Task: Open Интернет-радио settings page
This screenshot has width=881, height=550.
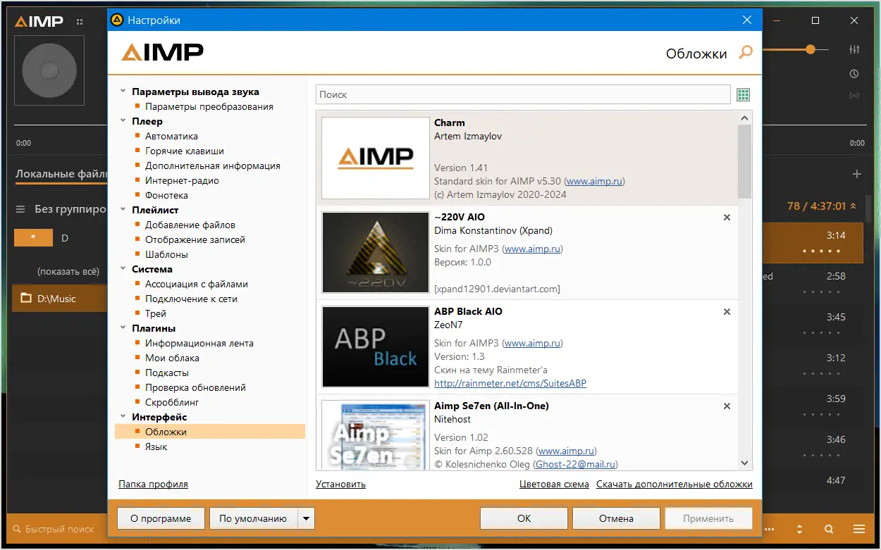Action: point(182,180)
